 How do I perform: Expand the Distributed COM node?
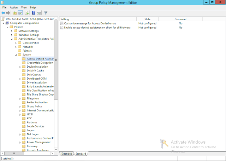click(x=20, y=79)
